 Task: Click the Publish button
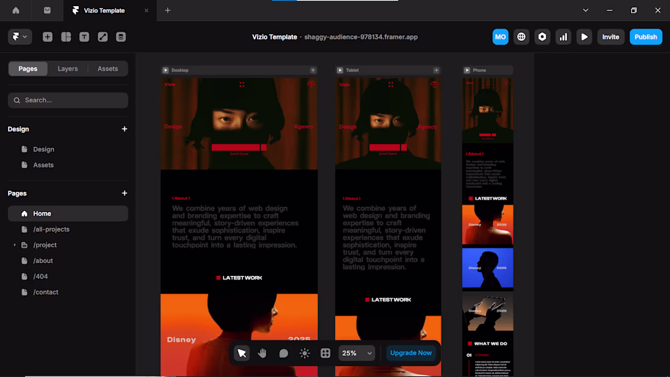tap(646, 37)
